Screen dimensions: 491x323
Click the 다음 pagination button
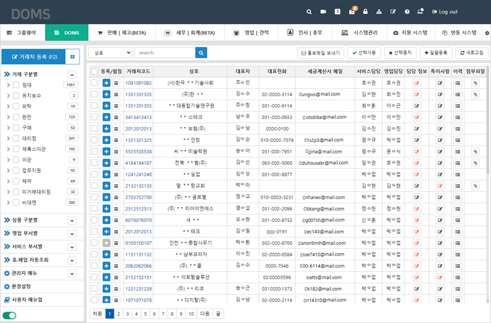click(204, 314)
